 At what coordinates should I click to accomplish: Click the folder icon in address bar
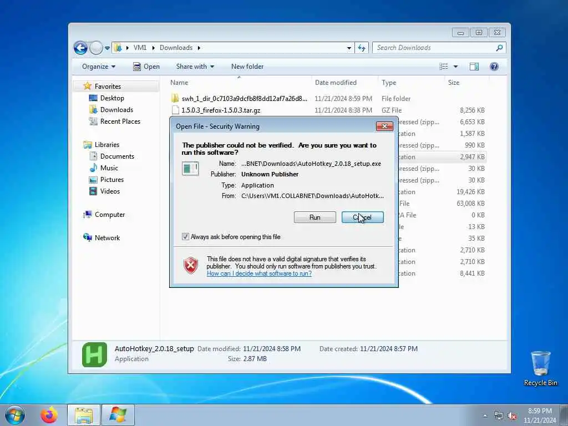[x=118, y=48]
